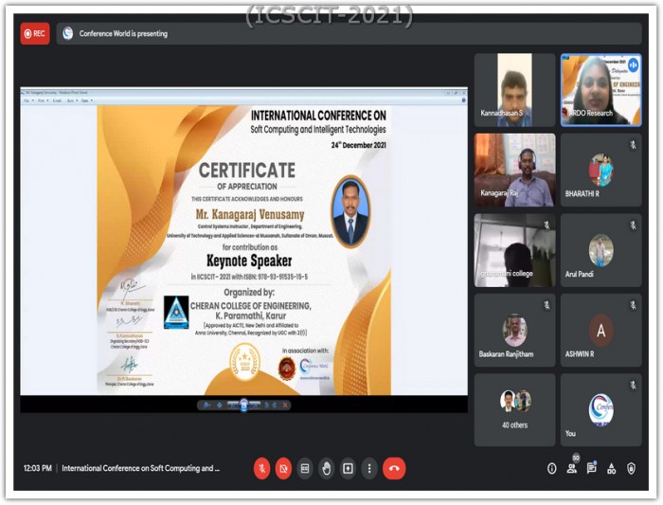The image size is (663, 505).
Task: Unmute the microphone in the call bar
Action: pyautogui.click(x=261, y=468)
